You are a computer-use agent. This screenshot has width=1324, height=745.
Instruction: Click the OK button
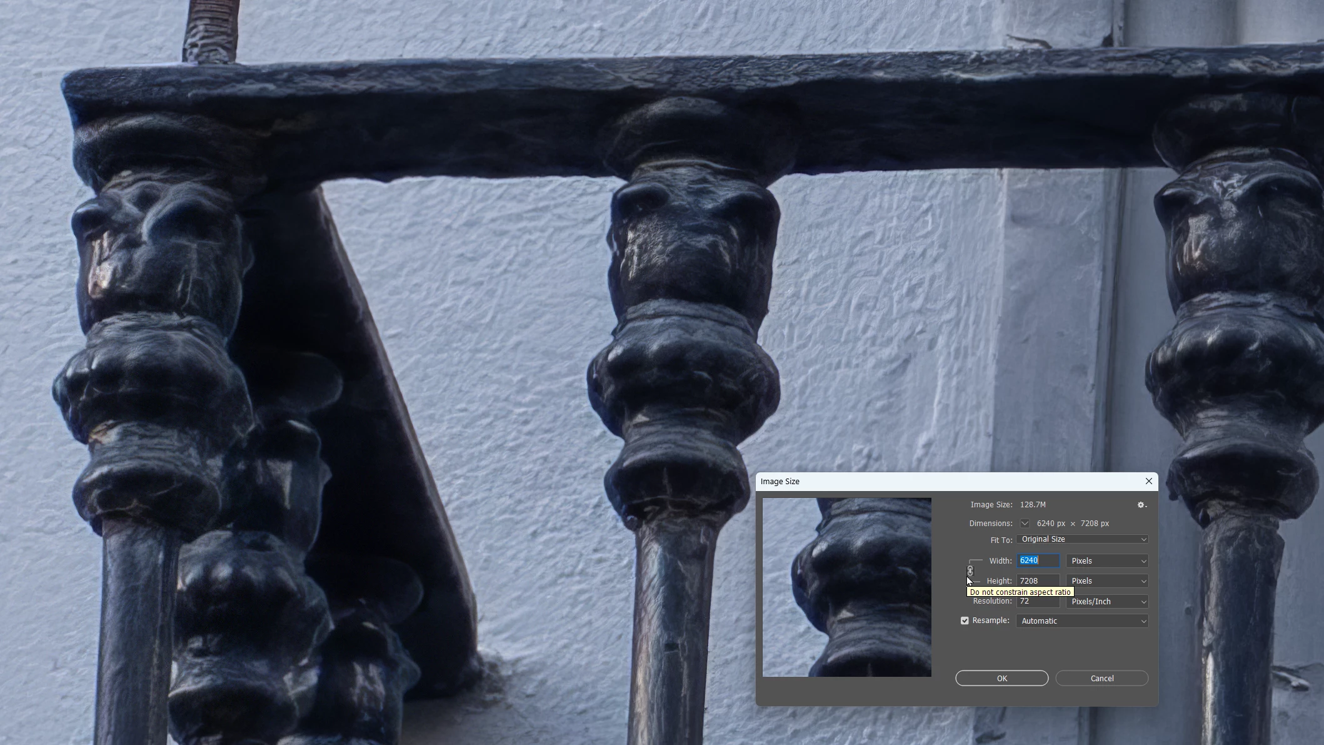click(x=1001, y=679)
